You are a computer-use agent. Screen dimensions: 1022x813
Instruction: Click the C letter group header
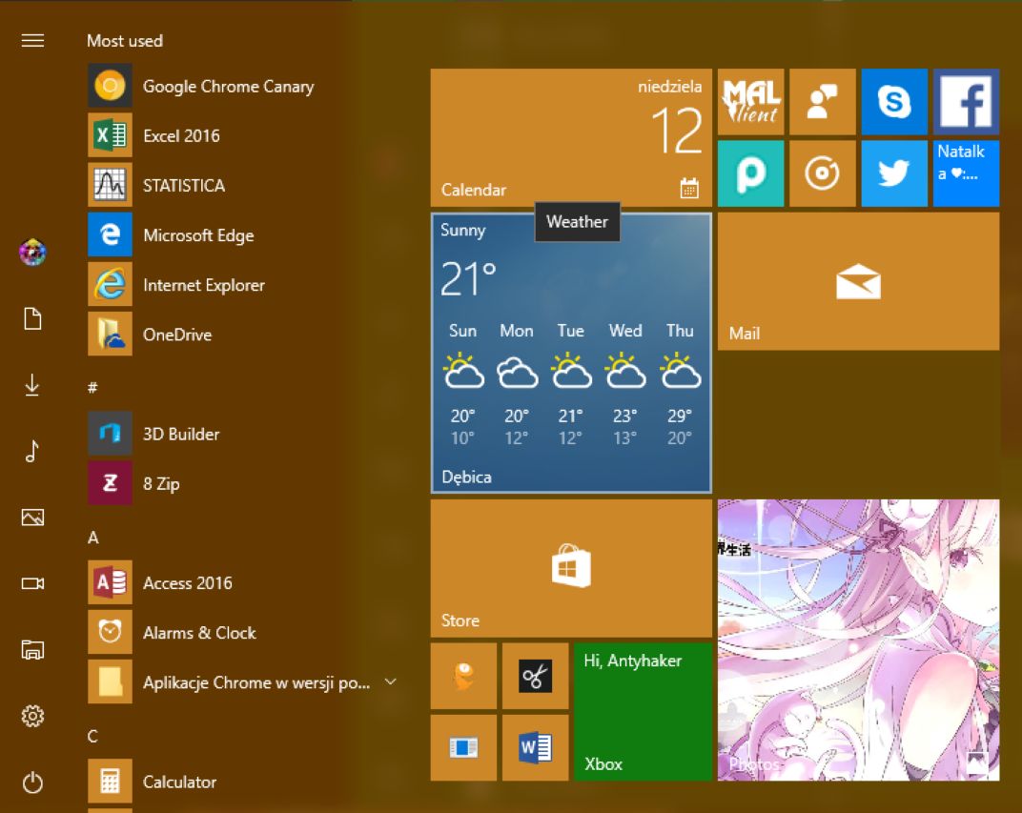point(92,736)
